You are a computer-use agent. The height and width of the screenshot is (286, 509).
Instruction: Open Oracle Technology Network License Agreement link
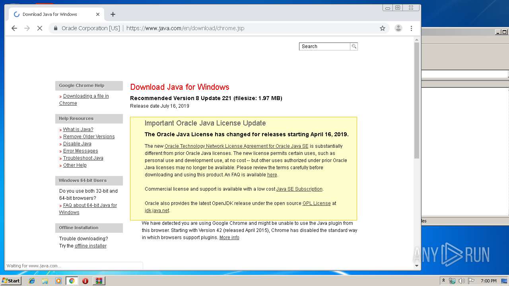pyautogui.click(x=236, y=146)
